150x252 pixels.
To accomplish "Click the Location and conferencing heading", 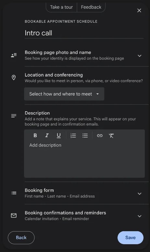I will click(x=54, y=75).
